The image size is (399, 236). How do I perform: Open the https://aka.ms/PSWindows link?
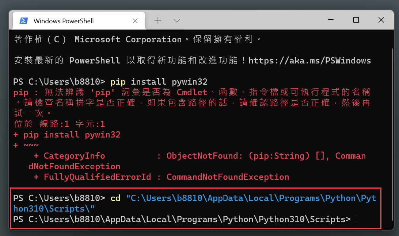click(310, 61)
